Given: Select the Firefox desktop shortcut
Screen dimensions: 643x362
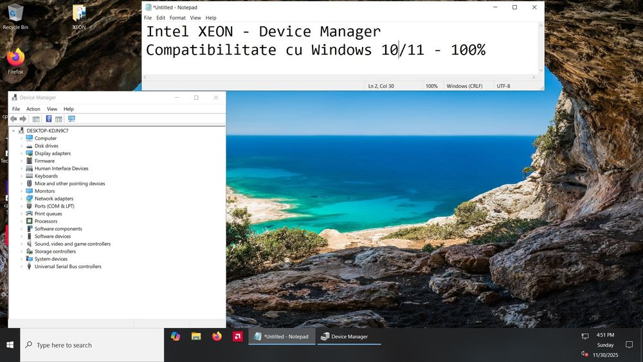Looking at the screenshot, I should [x=15, y=62].
